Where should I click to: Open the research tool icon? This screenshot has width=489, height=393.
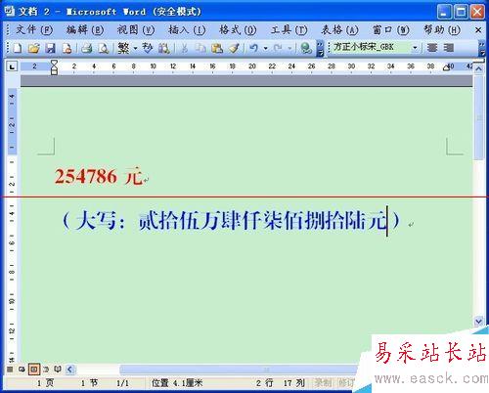tap(163, 48)
